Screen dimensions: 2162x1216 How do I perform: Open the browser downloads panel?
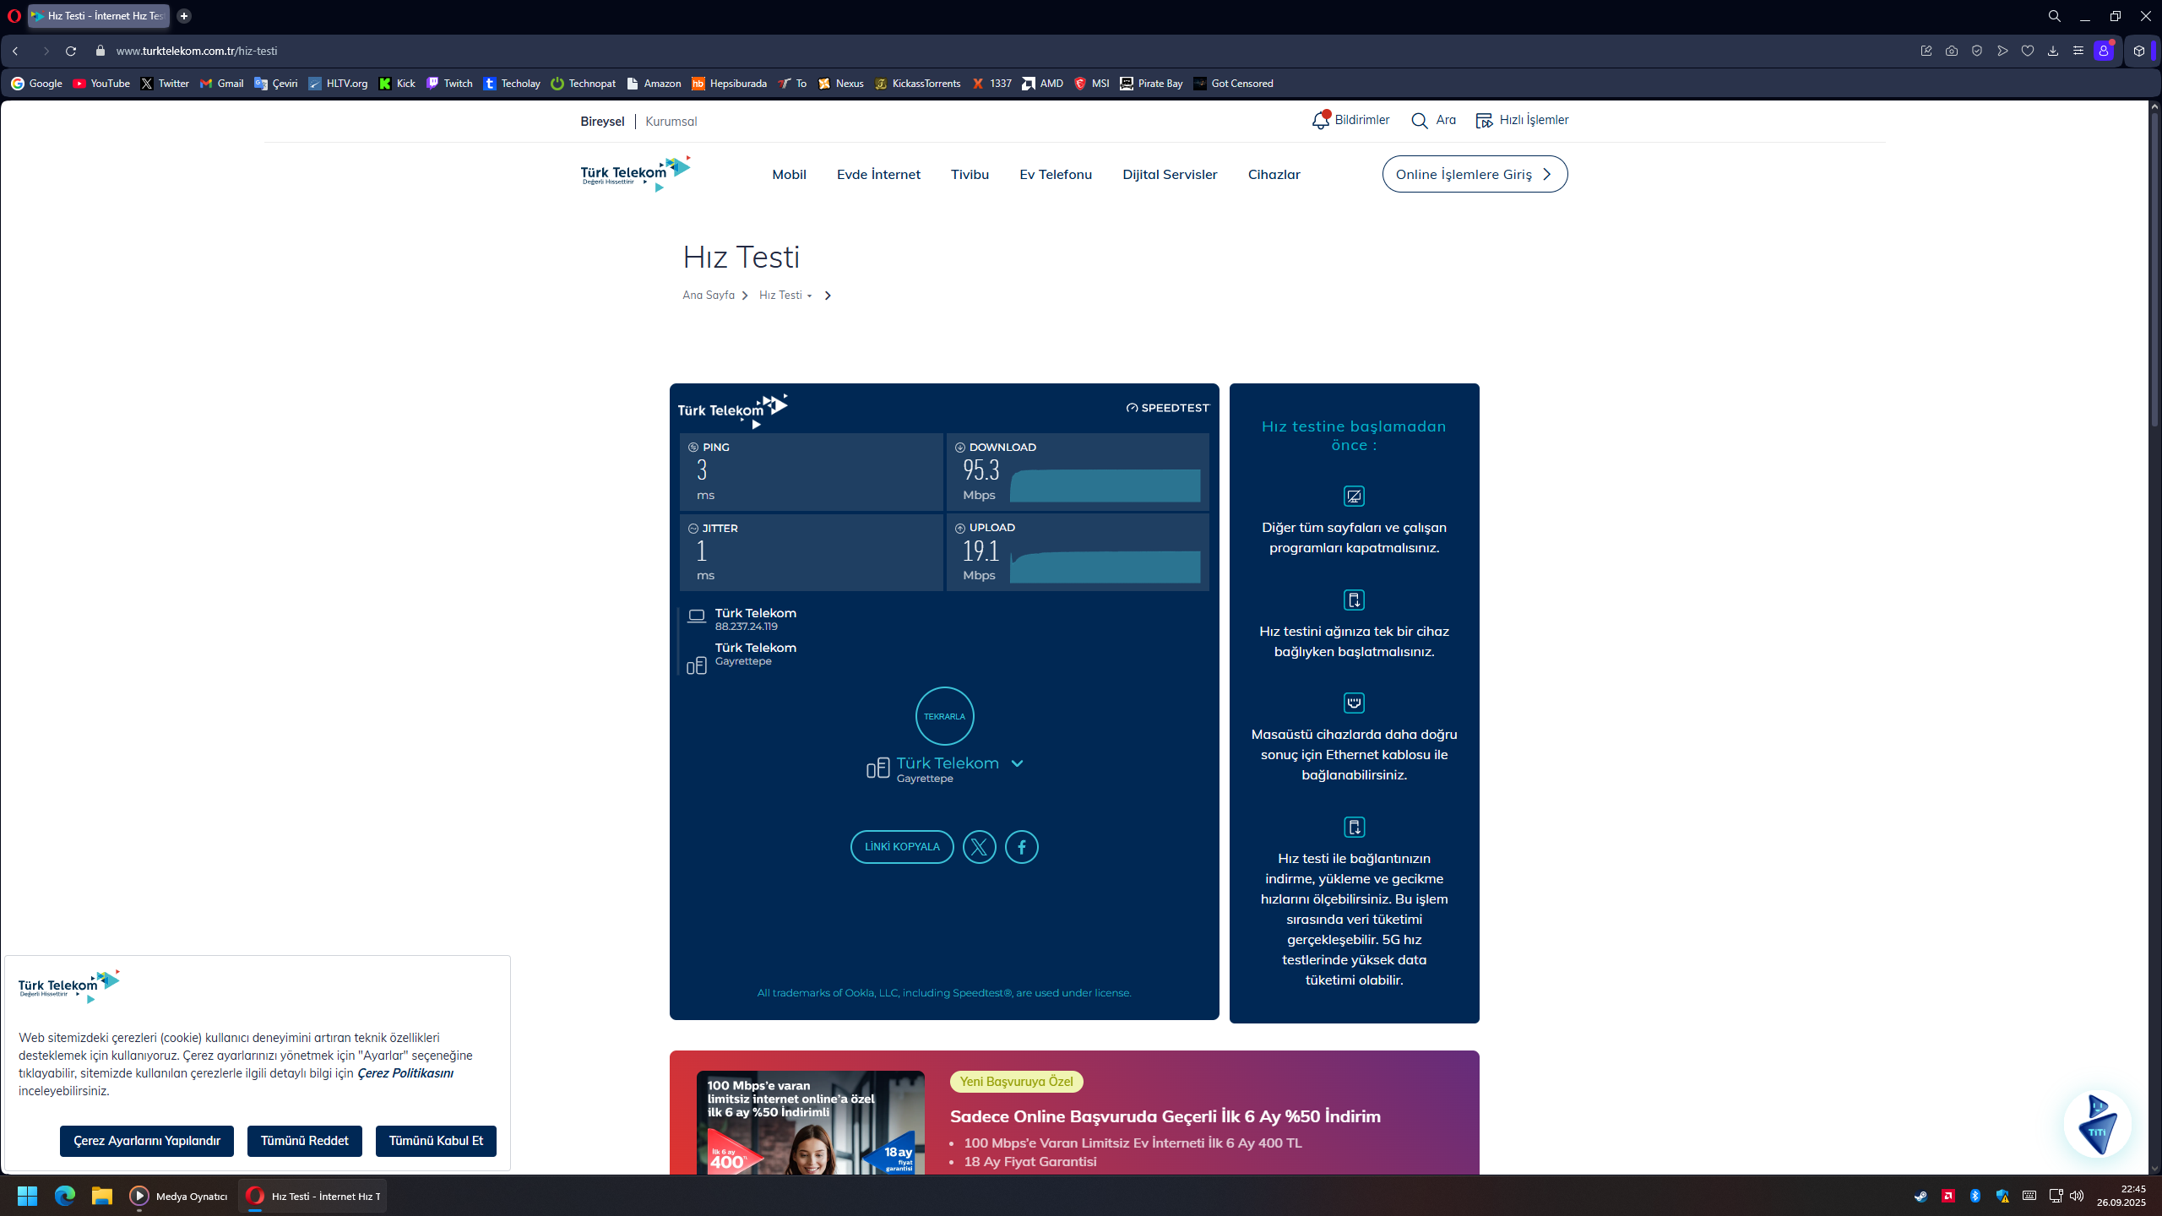pyautogui.click(x=2053, y=52)
